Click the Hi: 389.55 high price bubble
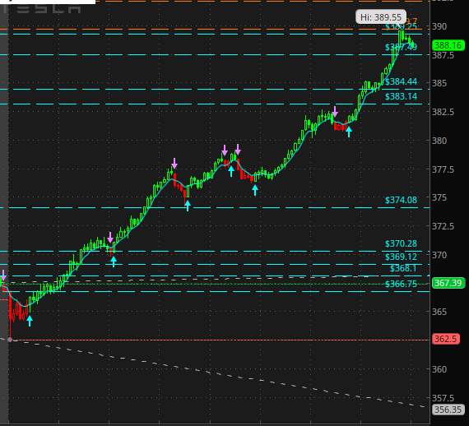 point(381,16)
